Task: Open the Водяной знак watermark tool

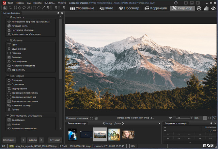Action: click(19, 49)
